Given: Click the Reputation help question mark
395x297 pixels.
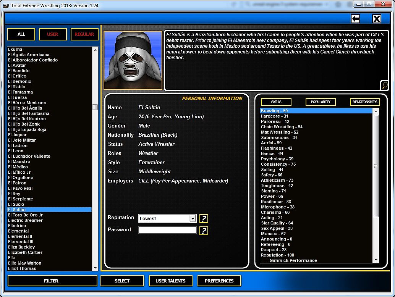Looking at the screenshot, I should (x=204, y=218).
